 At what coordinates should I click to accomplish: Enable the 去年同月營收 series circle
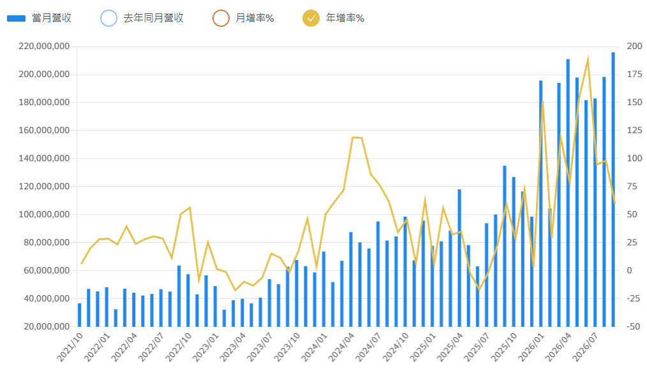pos(109,18)
